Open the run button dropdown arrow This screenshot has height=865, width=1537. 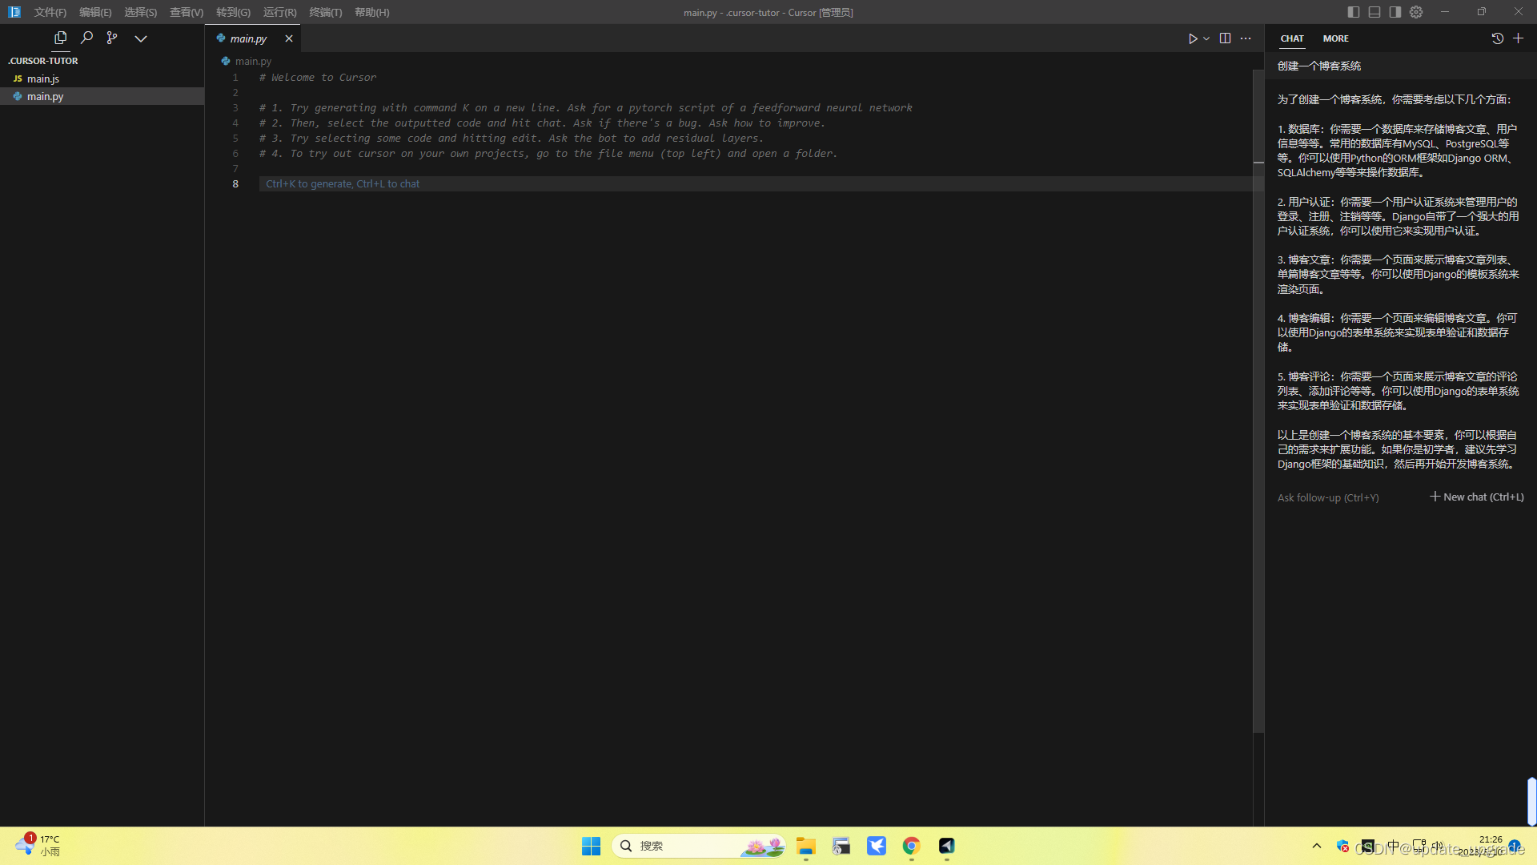click(x=1206, y=38)
